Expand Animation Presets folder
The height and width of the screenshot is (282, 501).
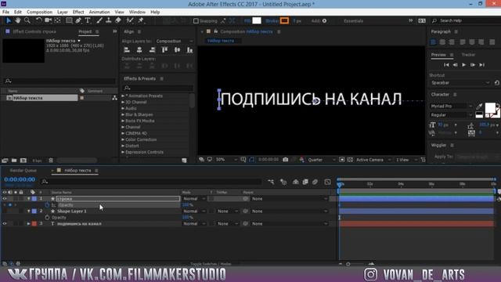click(x=123, y=96)
